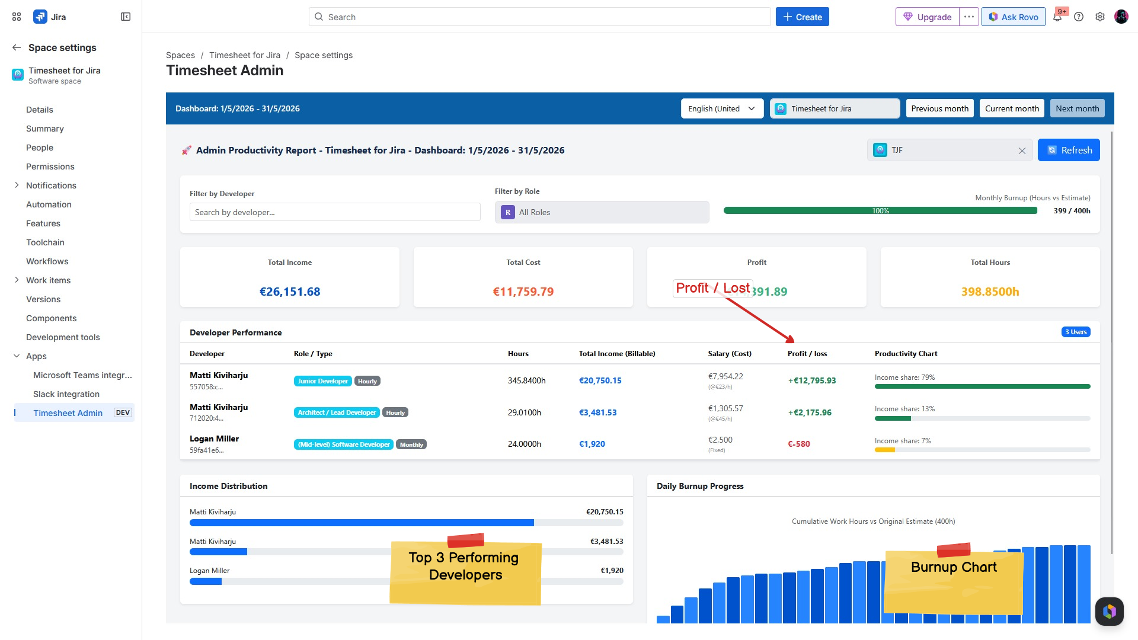Open the app switcher grid icon

pyautogui.click(x=17, y=17)
